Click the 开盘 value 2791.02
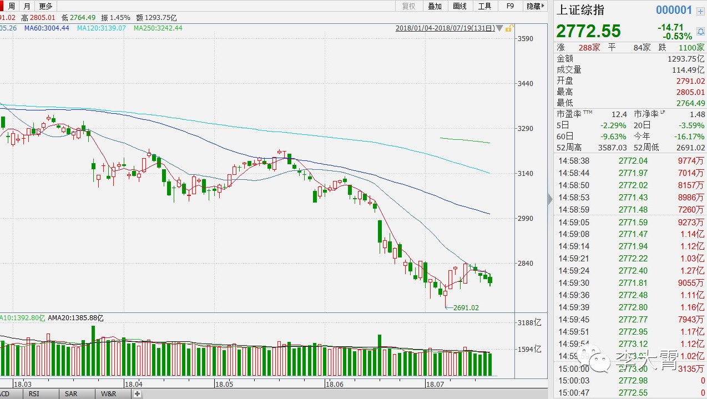Viewport: 707px width, 399px height. tap(690, 81)
